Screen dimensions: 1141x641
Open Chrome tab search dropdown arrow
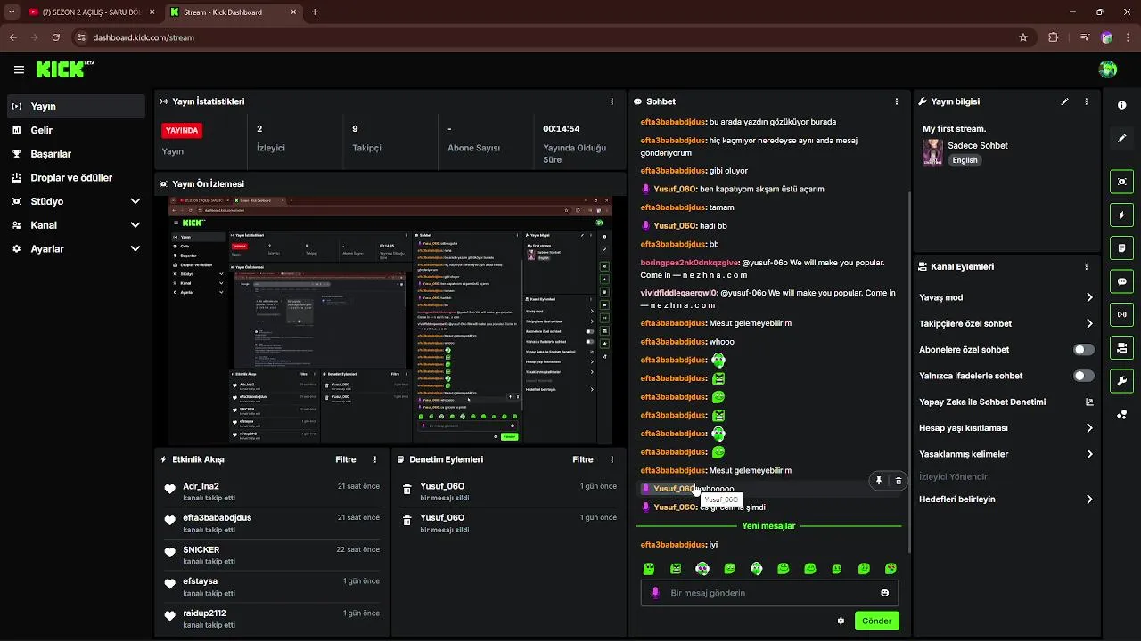pos(12,12)
